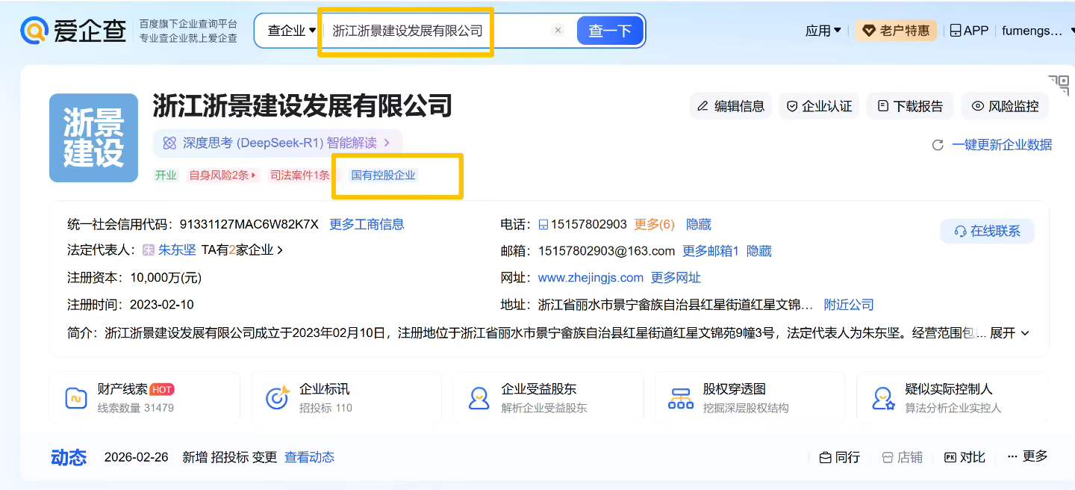Hide the phone number using 隐藏
Screen dimensions: 1075x490
point(697,224)
